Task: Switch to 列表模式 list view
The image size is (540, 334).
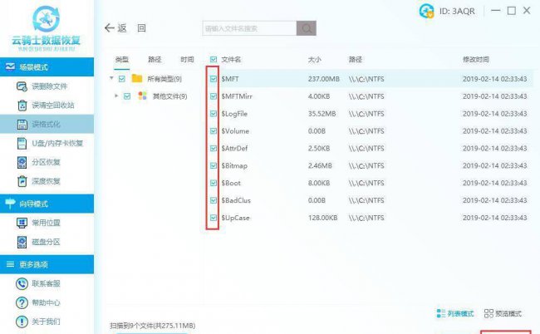Action: (x=455, y=313)
